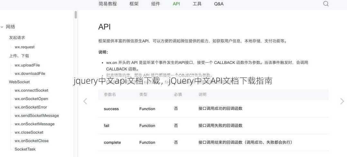Image resolution: width=347 pixels, height=157 pixels.
Task: Click the sidebar scrollbar thumb
Action: [76, 15]
